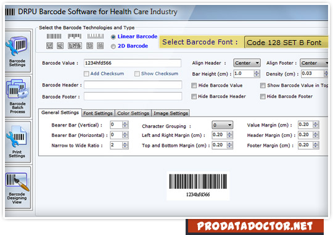
Task: Select the Linear Barcode radio button
Action: tap(113, 37)
